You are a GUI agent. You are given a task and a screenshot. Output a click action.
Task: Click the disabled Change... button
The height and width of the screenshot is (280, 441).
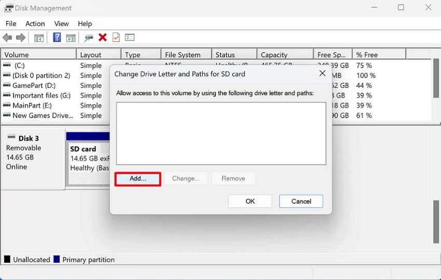pos(186,179)
